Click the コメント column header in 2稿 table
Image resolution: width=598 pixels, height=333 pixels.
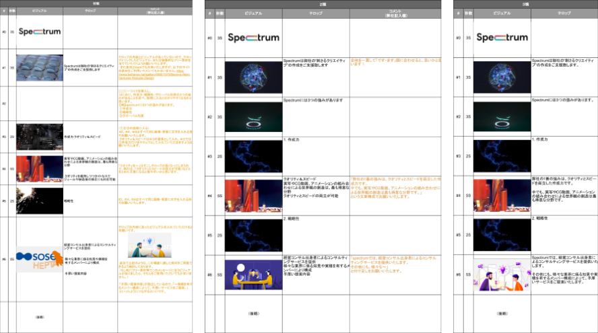click(395, 13)
